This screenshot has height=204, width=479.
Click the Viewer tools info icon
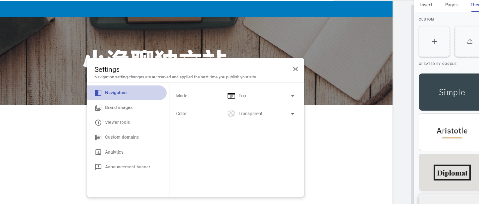click(x=98, y=122)
